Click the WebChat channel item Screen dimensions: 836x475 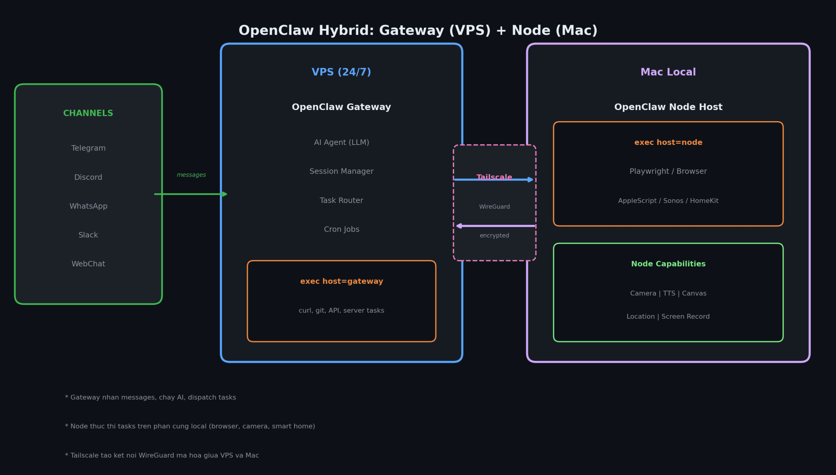88,263
